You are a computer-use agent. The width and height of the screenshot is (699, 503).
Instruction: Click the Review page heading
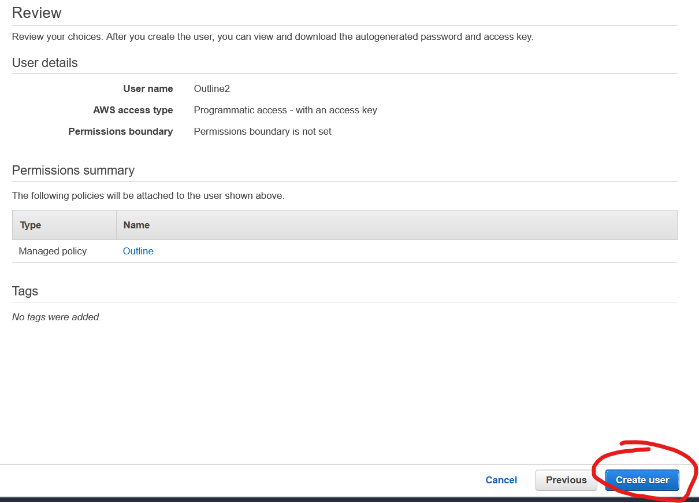tap(36, 13)
